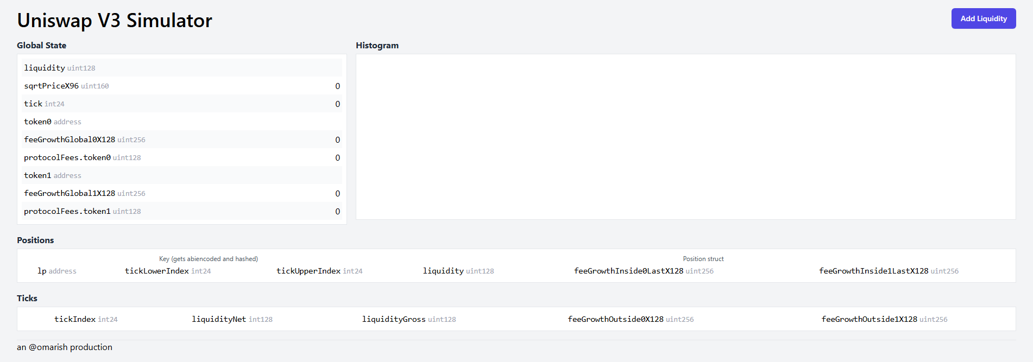Click the feeGrowthOutside1X128 column header

[x=884, y=319]
